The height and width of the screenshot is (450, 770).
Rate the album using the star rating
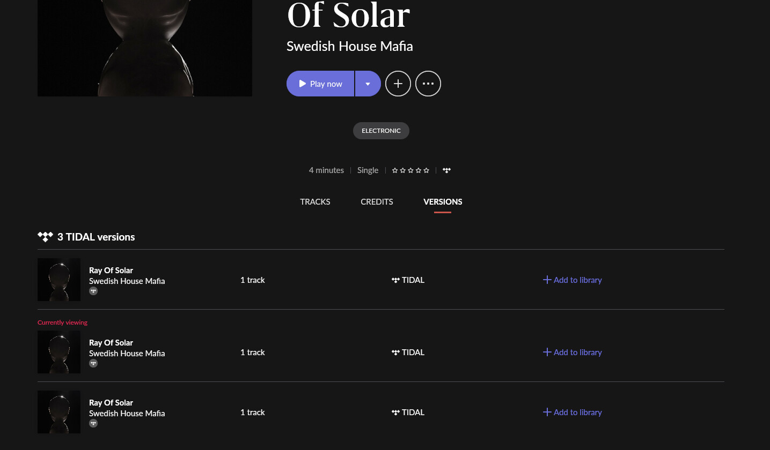point(410,170)
